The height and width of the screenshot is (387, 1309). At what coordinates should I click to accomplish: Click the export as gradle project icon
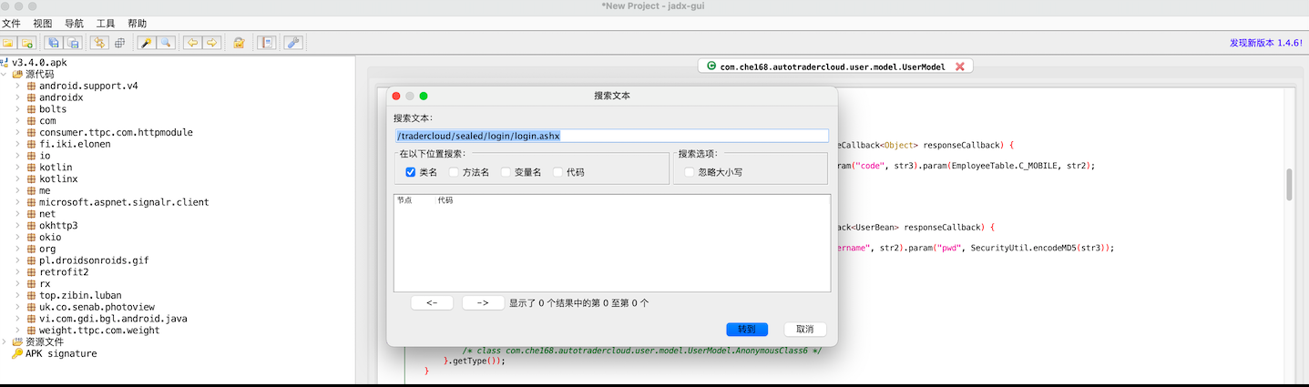point(74,43)
